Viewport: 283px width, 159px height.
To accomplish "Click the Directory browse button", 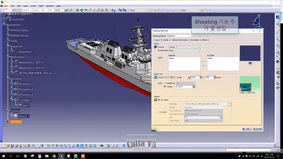I will [x=229, y=104].
